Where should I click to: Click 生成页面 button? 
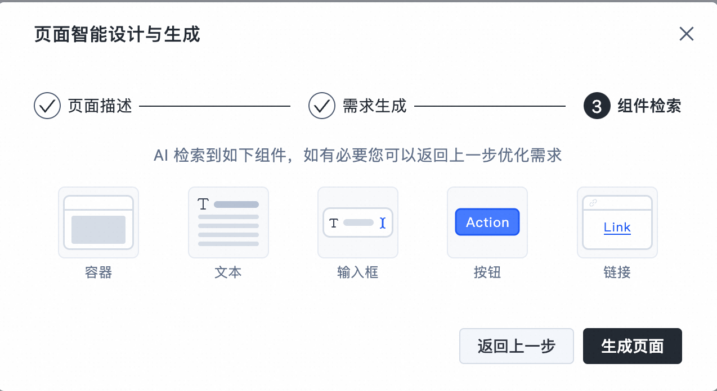pos(633,346)
